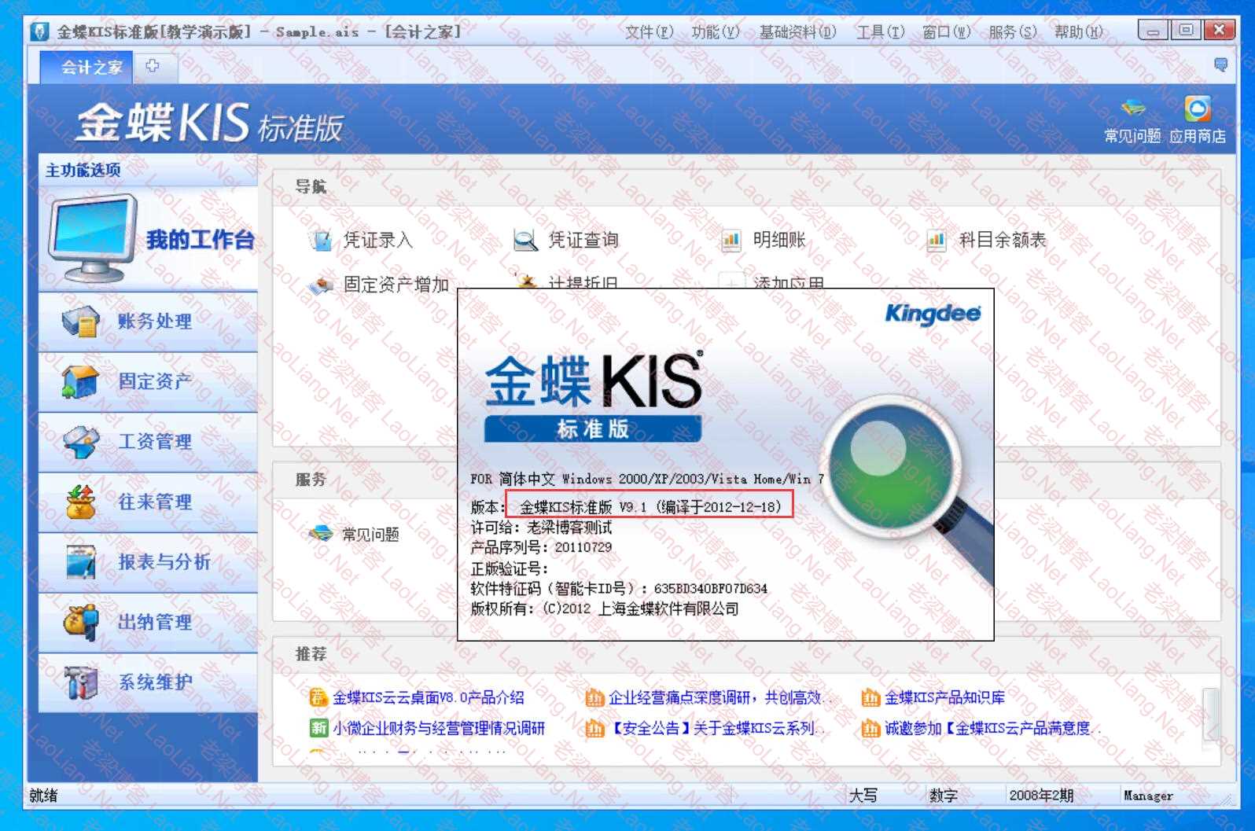This screenshot has height=831, width=1255.
Task: Open 金蝶KIS产品知识库 link
Action: (944, 697)
